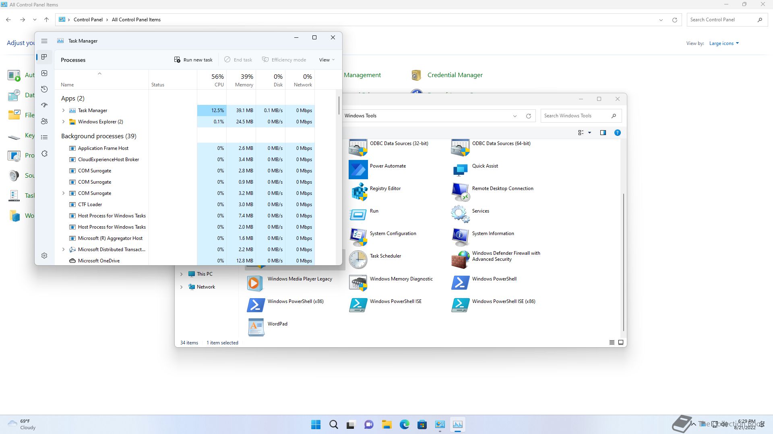
Task: Expand This PC in navigation pane
Action: [x=181, y=274]
